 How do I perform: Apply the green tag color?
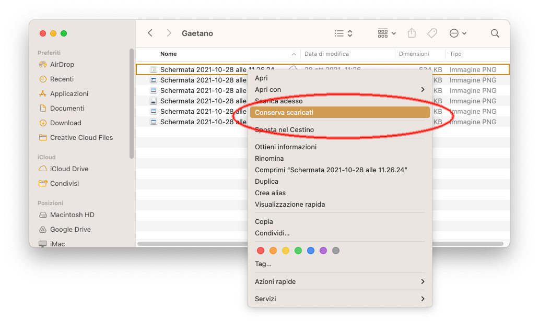[298, 251]
